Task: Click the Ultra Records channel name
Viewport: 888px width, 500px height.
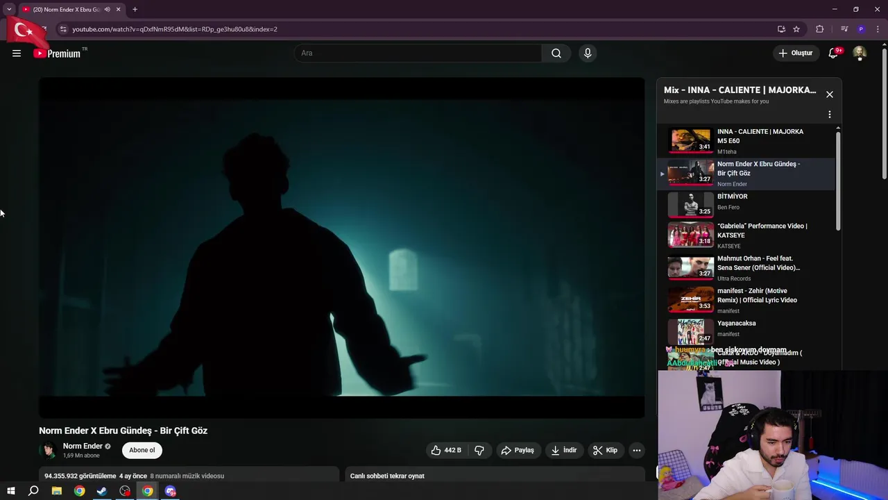Action: coord(734,278)
